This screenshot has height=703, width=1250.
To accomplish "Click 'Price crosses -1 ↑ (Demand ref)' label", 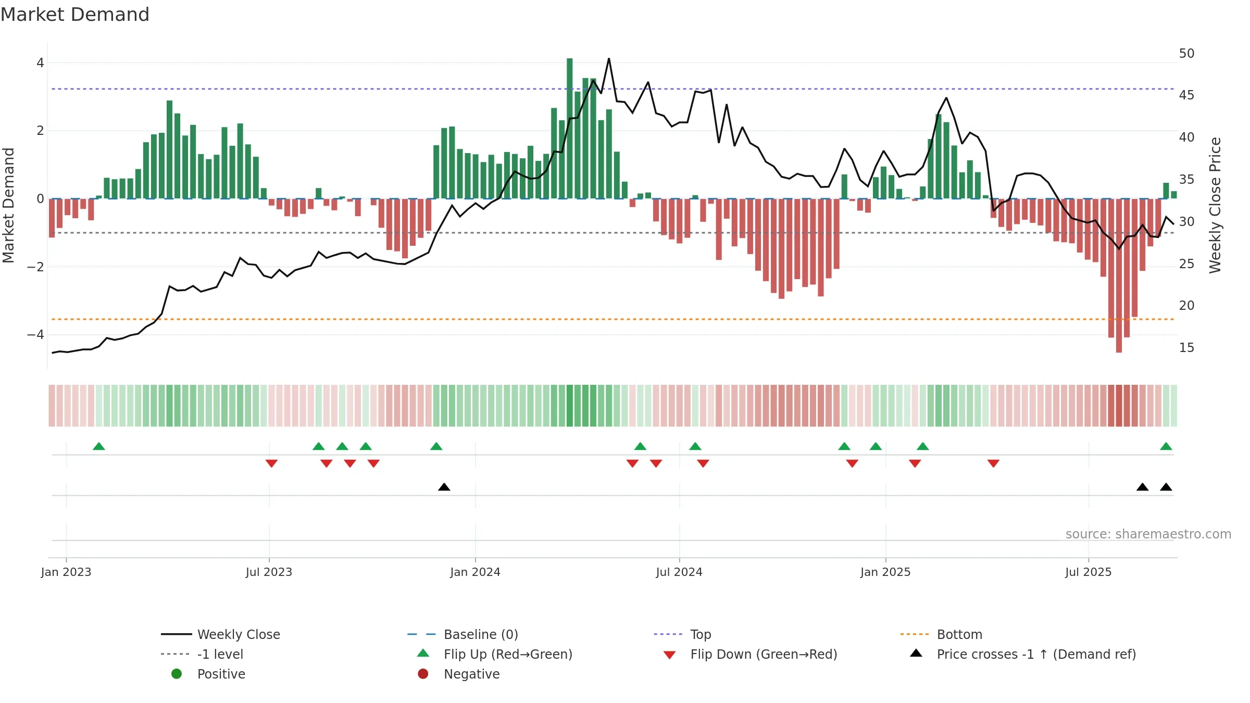I will tap(1036, 654).
